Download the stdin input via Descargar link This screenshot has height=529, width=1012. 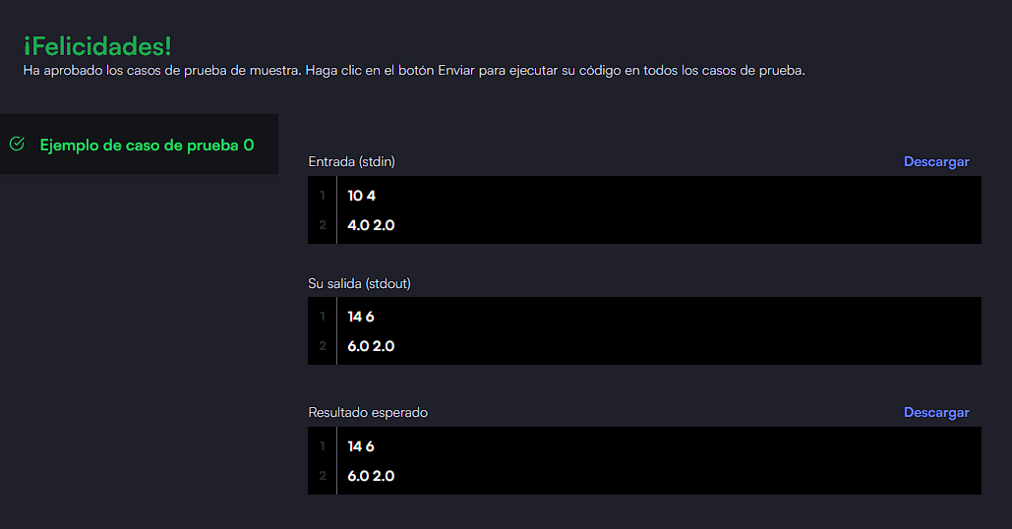(936, 161)
